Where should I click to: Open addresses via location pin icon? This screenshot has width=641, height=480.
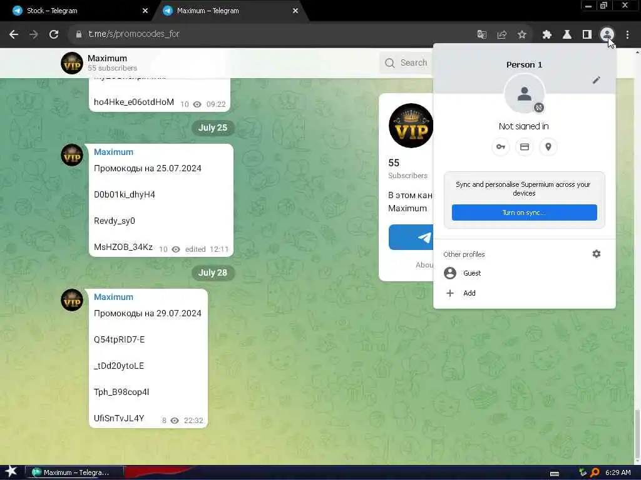[x=548, y=147]
